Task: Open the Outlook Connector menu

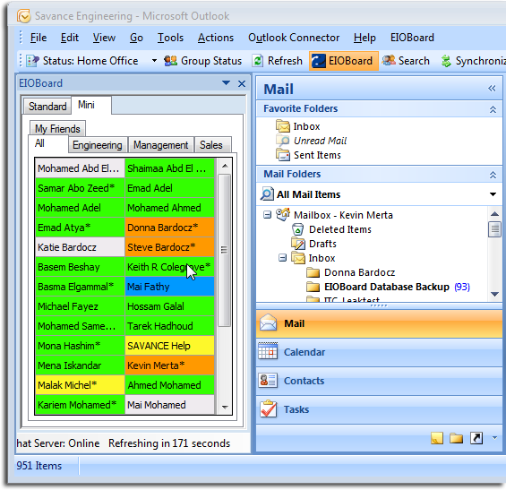Action: point(294,38)
